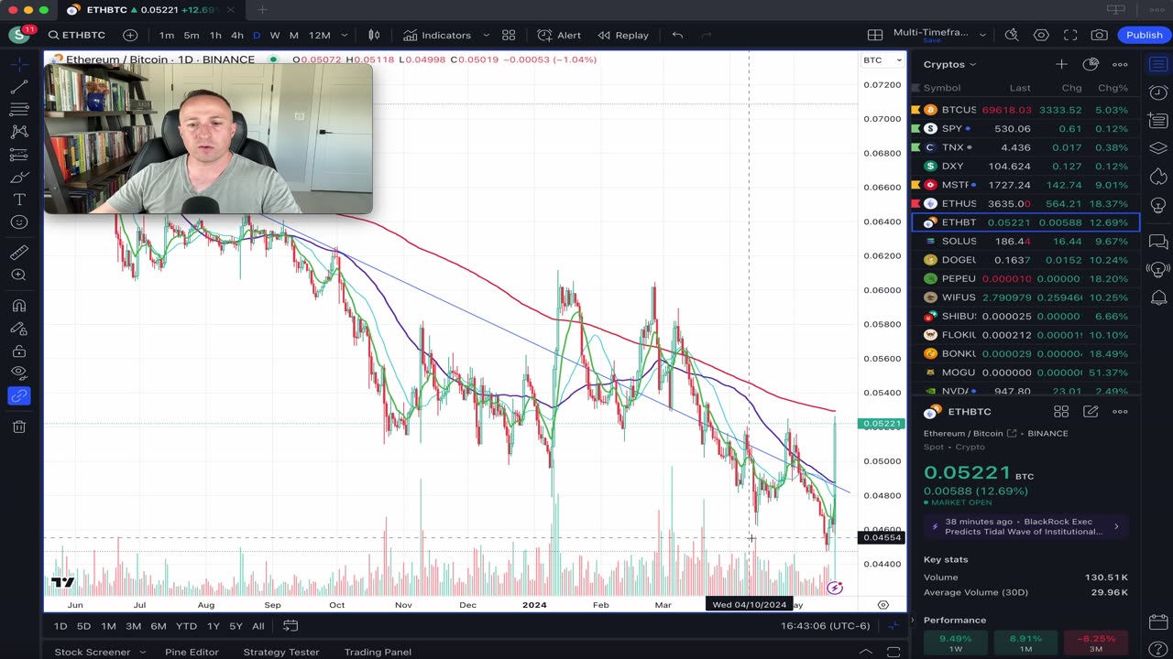Enter fullscreen mode
This screenshot has height=659, width=1173.
(x=1070, y=35)
